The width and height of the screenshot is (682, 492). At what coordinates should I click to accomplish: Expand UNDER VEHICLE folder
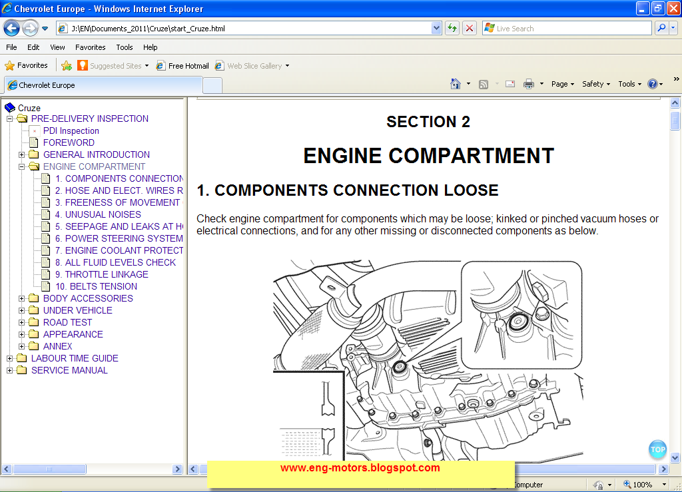pyautogui.click(x=22, y=310)
